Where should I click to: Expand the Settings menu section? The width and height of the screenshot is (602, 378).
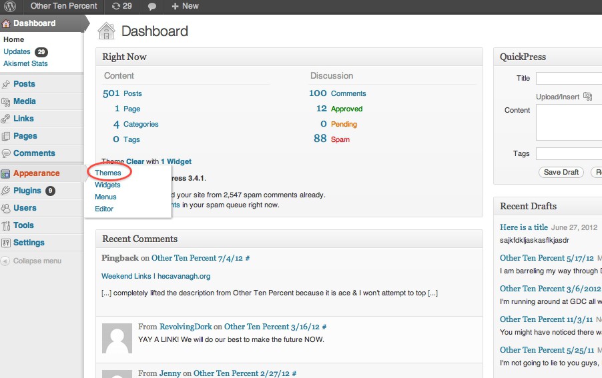[29, 243]
